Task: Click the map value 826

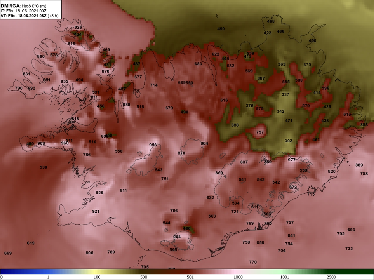Action: click(x=78, y=27)
